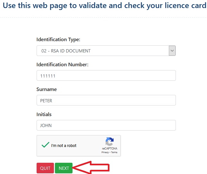Image resolution: width=207 pixels, height=174 pixels.
Task: Click the "02 - RSA ID DOCUMENT" selected value
Action: (x=66, y=51)
